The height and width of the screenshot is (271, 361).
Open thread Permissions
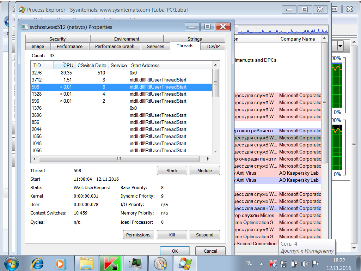138,235
